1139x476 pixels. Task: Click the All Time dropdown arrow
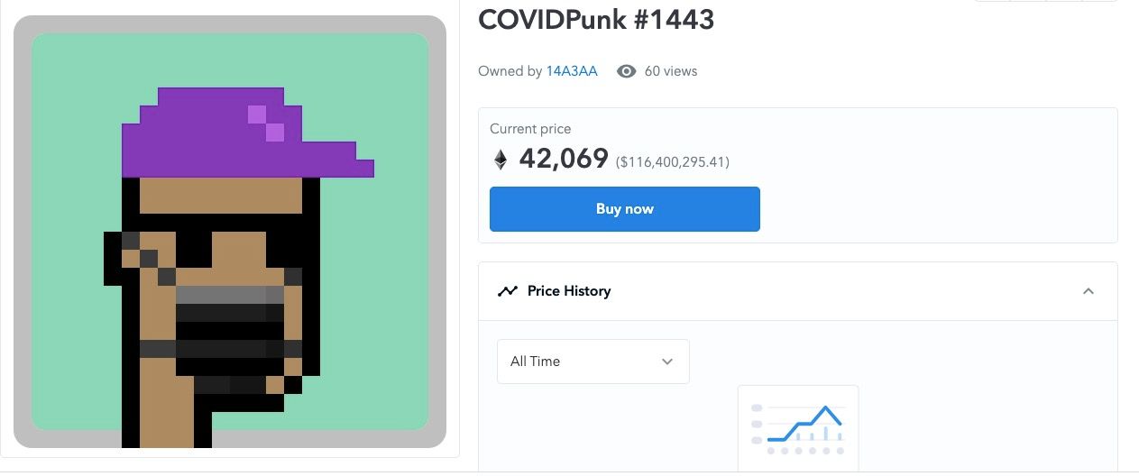click(x=667, y=362)
